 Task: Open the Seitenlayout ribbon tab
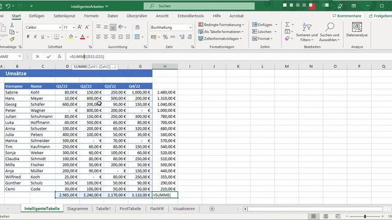click(x=64, y=16)
